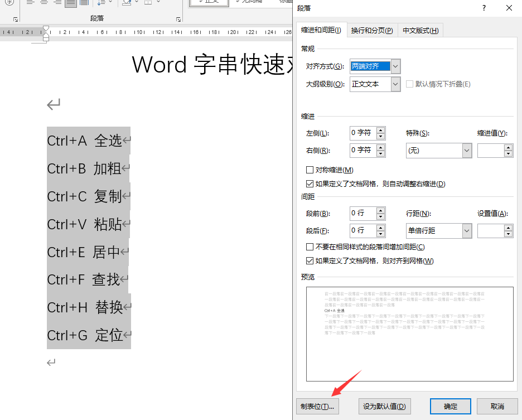Click the 制表位 button

click(x=317, y=407)
